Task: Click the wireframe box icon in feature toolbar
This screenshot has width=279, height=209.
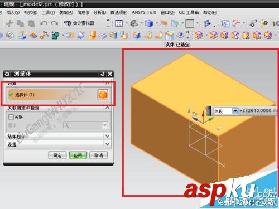Action: click(103, 36)
